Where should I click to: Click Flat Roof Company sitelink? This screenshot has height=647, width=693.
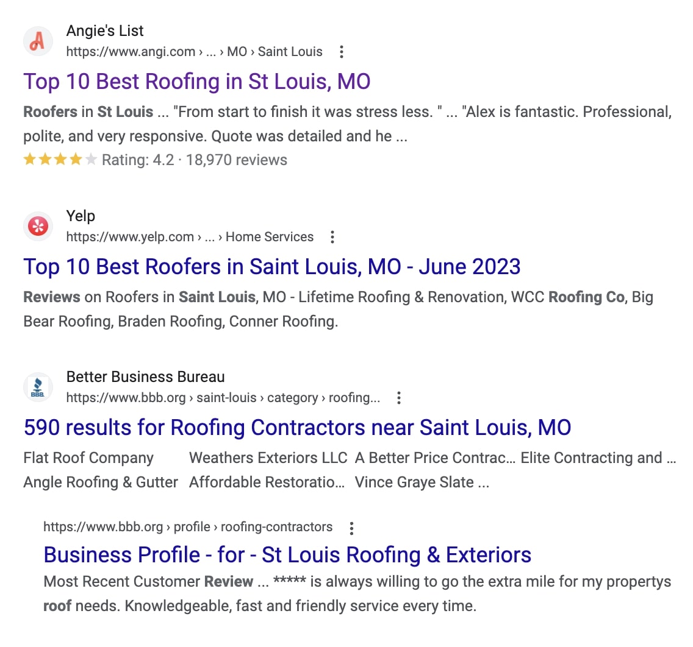tap(88, 458)
